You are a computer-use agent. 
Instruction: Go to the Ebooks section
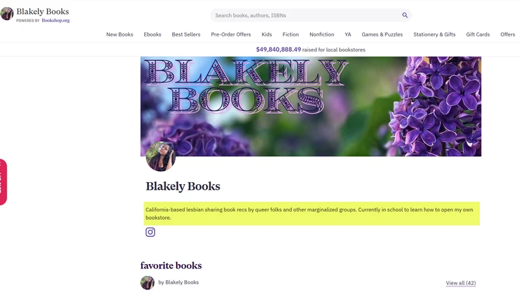pos(153,34)
